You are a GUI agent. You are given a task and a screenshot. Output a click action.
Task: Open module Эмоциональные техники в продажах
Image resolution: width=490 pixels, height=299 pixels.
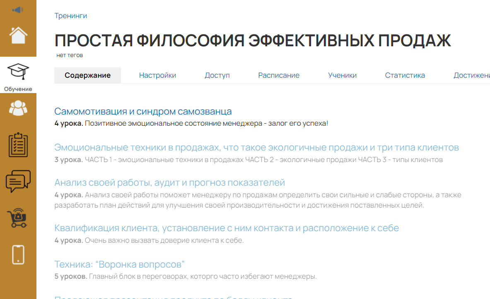coord(256,147)
